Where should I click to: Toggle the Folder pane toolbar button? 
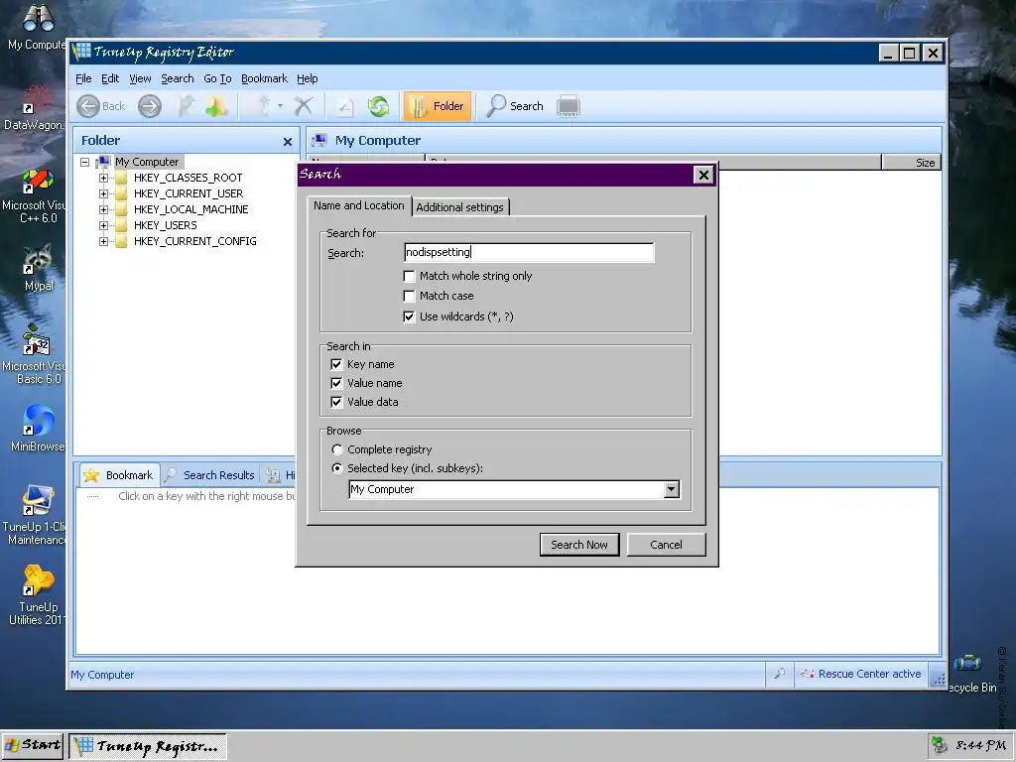pos(438,106)
